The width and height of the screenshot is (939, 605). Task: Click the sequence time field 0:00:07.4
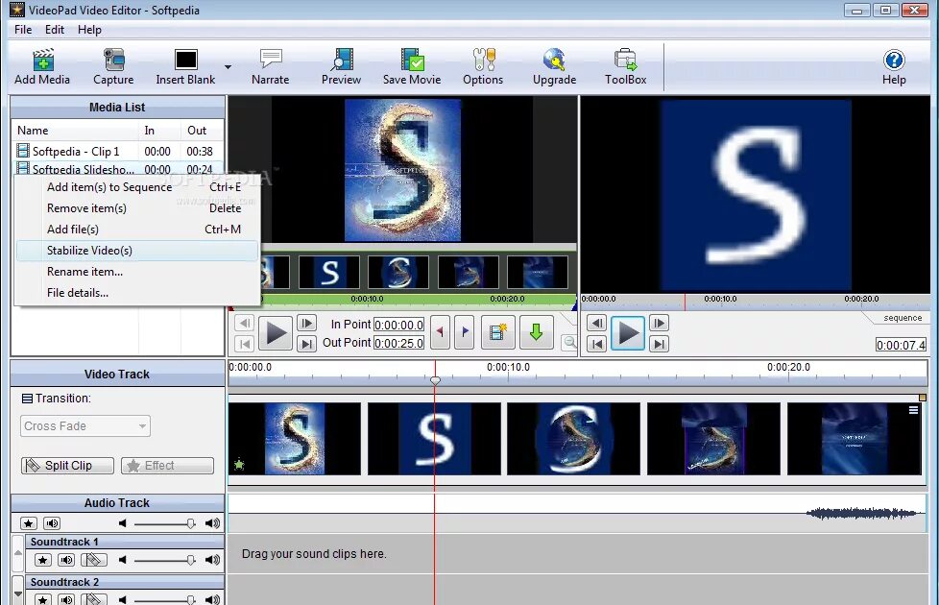(902, 345)
